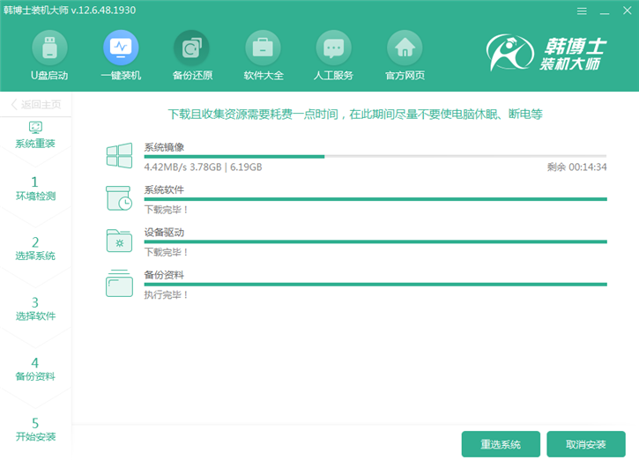The height and width of the screenshot is (460, 639).
Task: Open the U盘启动 USB boot icon
Action: 49,47
